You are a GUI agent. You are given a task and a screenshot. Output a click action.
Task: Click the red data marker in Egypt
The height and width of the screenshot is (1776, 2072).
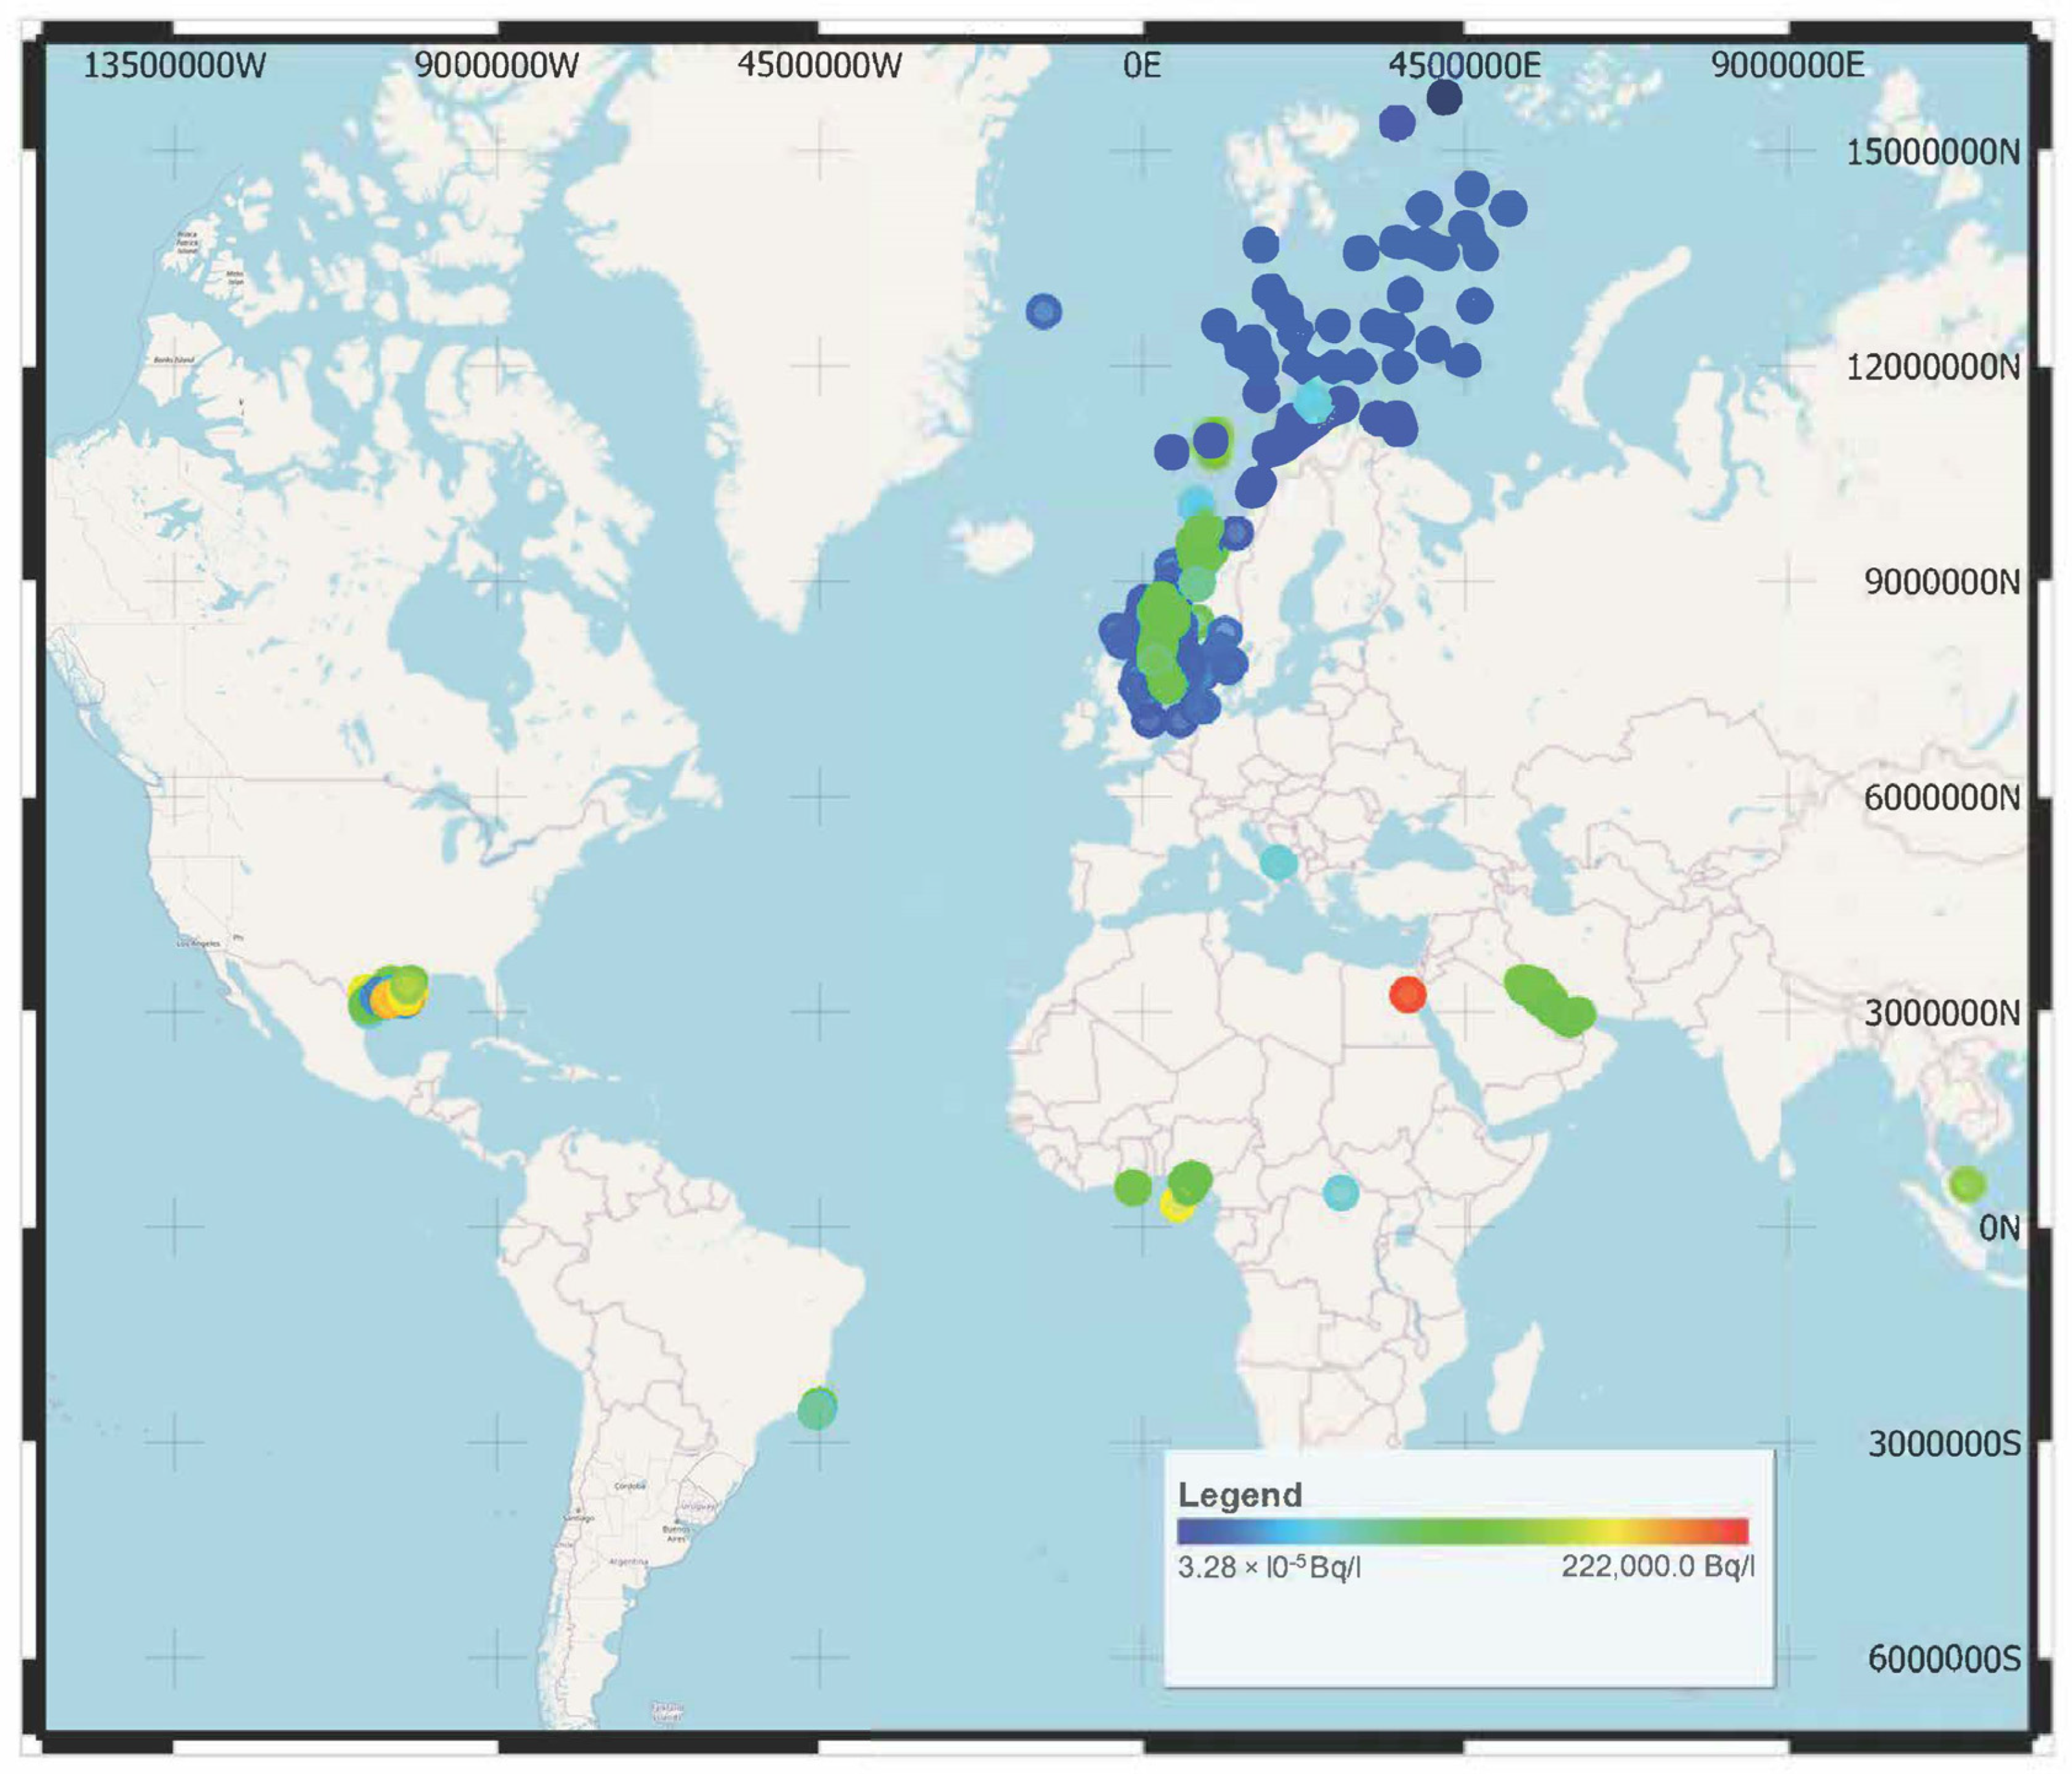[x=1407, y=994]
